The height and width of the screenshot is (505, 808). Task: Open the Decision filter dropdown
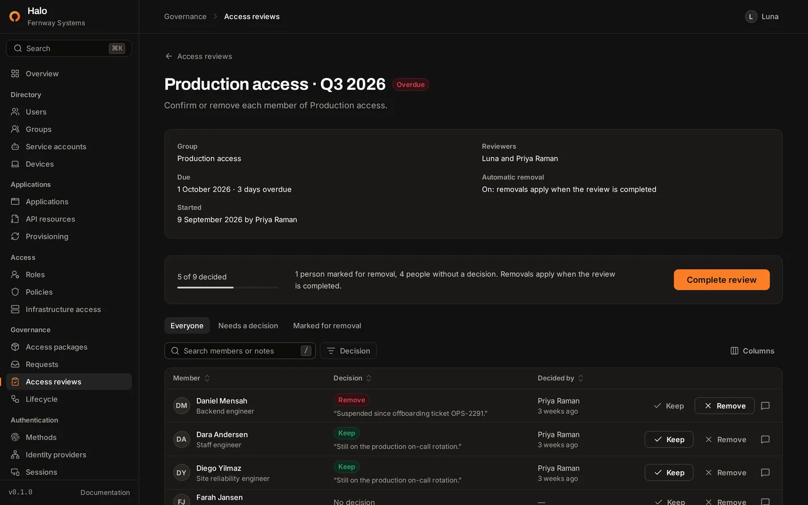click(348, 351)
